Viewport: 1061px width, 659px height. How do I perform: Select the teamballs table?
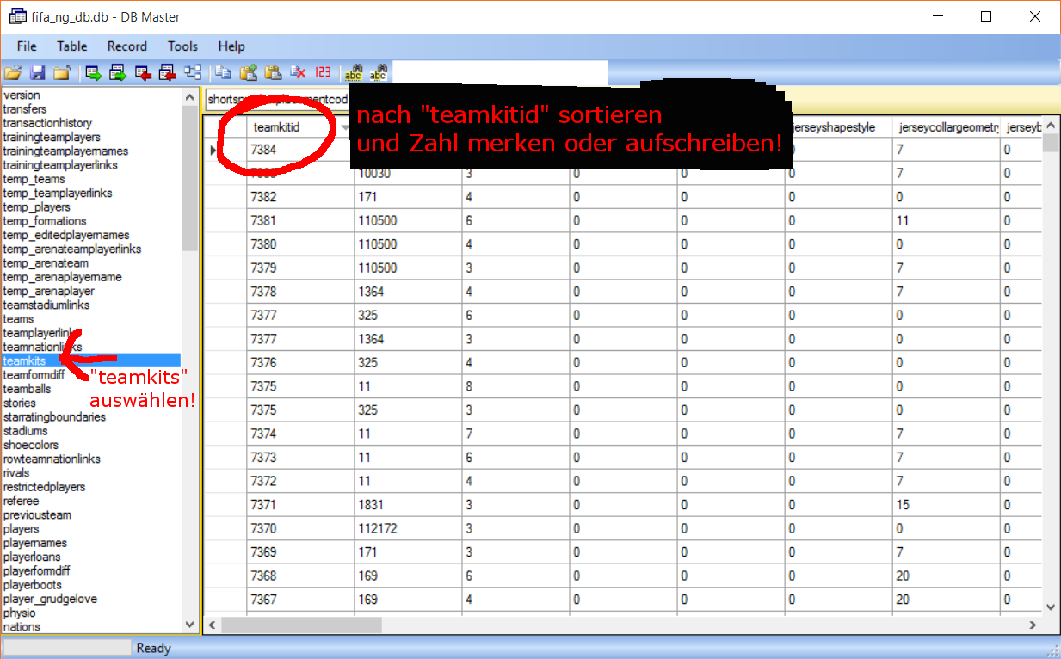(27, 389)
